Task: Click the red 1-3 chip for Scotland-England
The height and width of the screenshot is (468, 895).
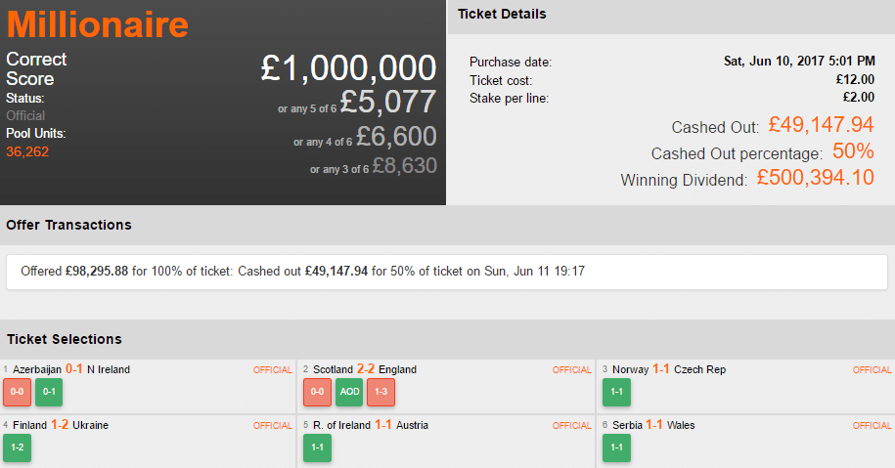Action: pyautogui.click(x=380, y=393)
